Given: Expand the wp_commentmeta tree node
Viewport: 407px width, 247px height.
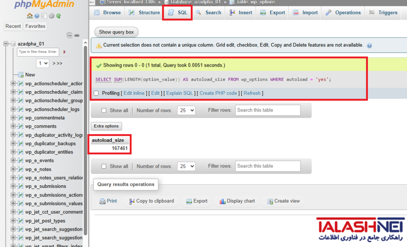Looking at the screenshot, I should click(13, 117).
